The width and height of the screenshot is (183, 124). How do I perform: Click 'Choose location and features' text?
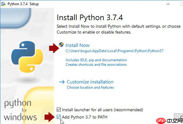tap(90, 87)
